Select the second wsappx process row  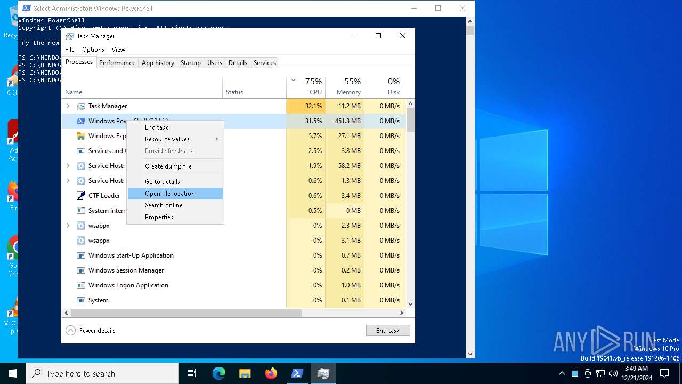(x=232, y=241)
